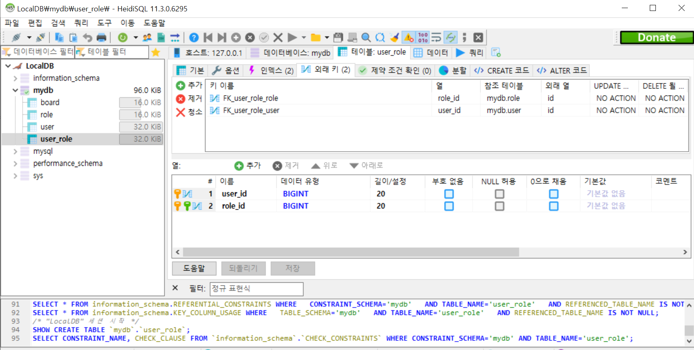Open the User manager icon
This screenshot has height=350, width=694.
[147, 38]
